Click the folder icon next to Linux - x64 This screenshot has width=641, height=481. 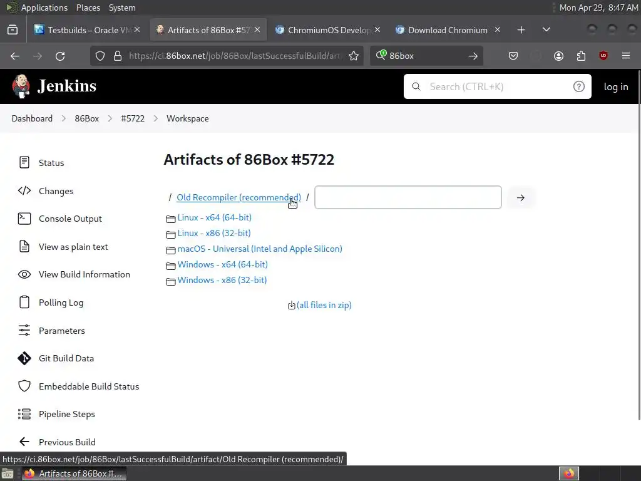170,219
